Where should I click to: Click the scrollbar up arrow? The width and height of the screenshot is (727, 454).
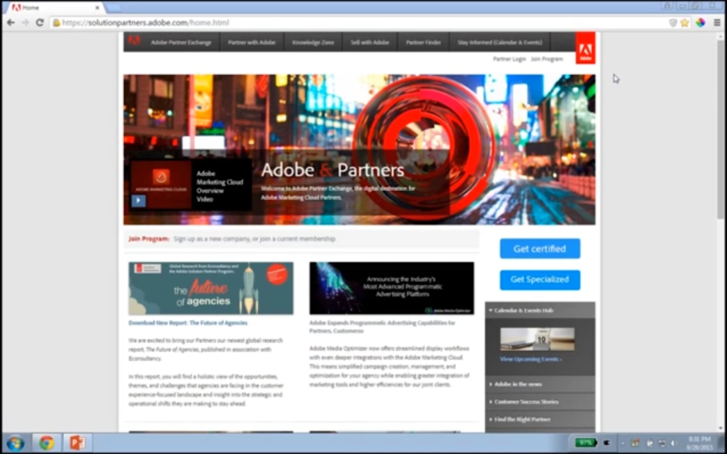coord(721,37)
